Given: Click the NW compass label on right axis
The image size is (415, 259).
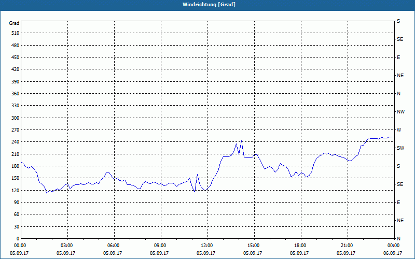Looking at the screenshot, I should coord(400,112).
